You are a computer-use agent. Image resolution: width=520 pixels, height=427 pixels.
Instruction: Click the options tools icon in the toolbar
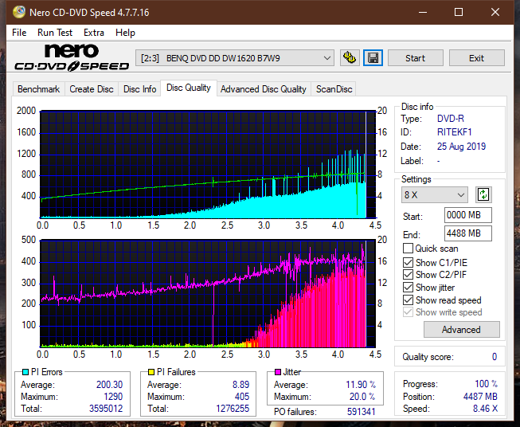coord(350,58)
